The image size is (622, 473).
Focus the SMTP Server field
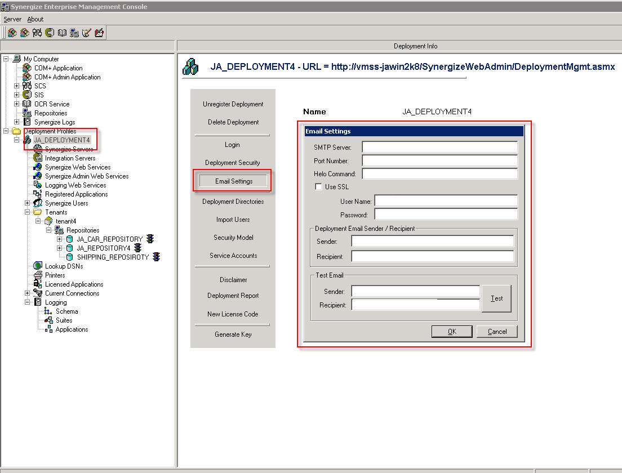pyautogui.click(x=440, y=147)
